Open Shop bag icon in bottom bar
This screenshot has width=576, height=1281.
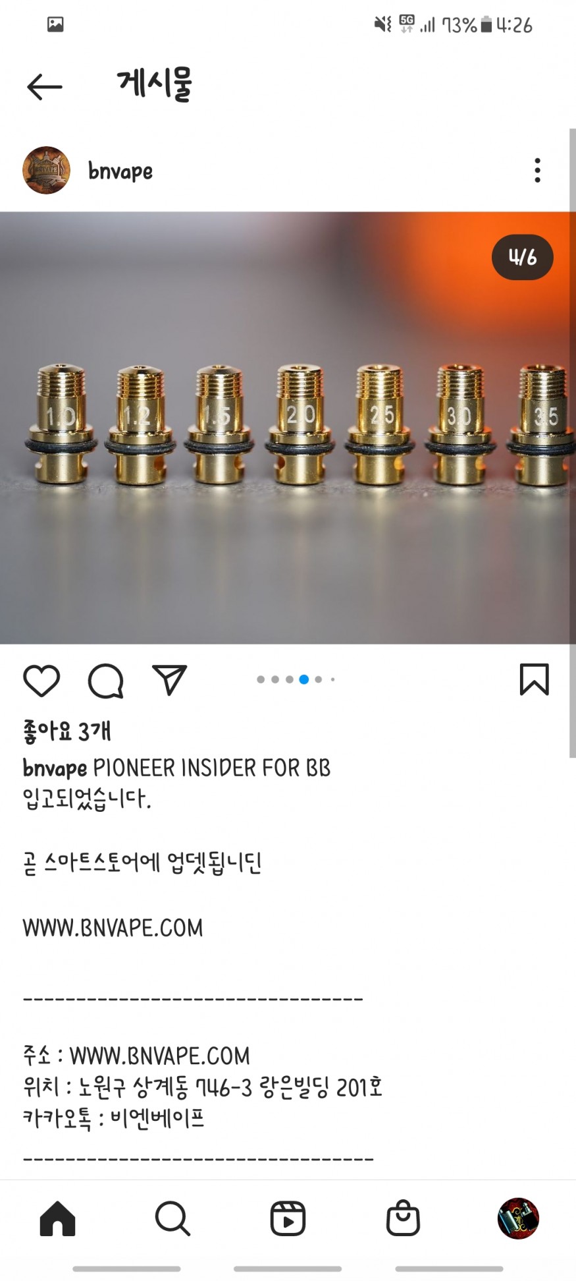[403, 1218]
